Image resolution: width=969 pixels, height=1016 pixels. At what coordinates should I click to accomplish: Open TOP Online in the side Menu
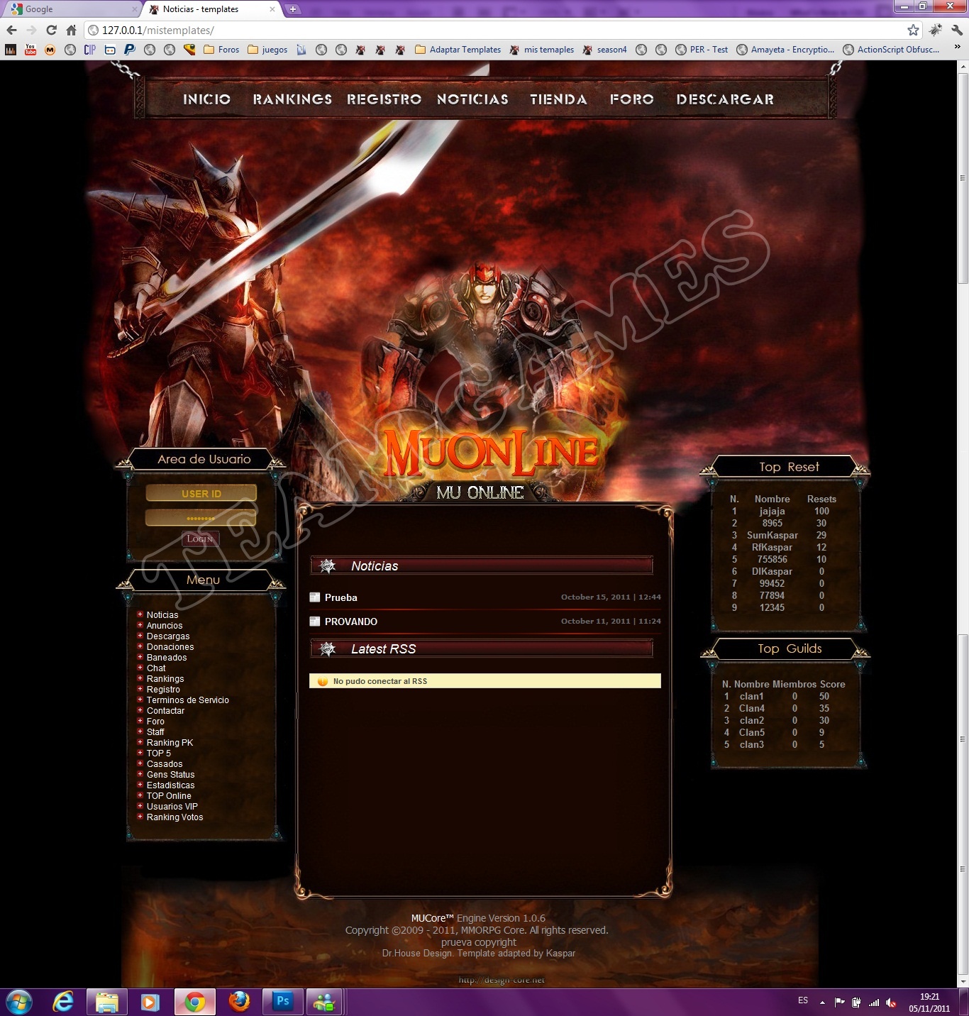click(169, 796)
